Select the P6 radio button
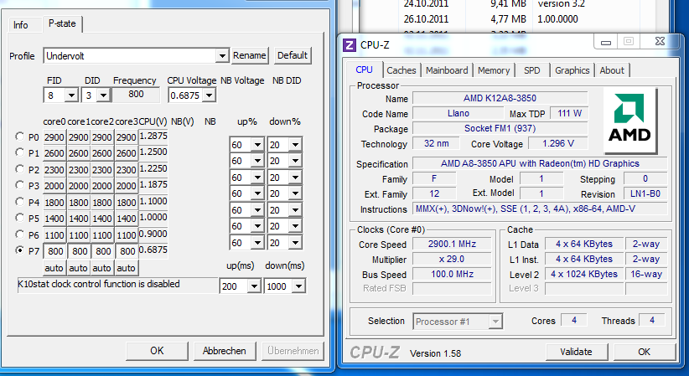689x376 pixels. (x=19, y=234)
